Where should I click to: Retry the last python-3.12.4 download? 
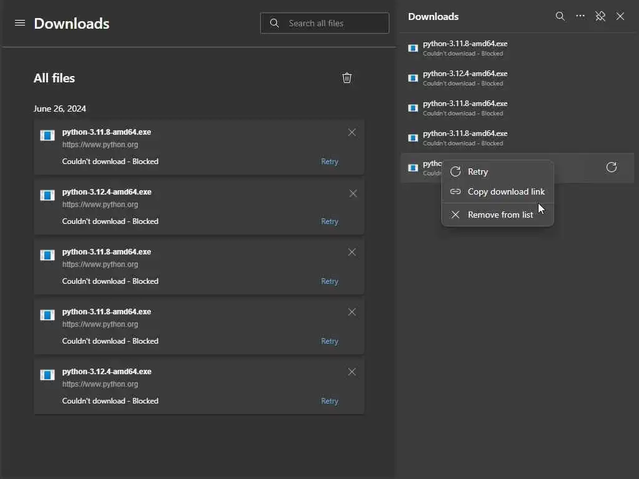tap(329, 401)
